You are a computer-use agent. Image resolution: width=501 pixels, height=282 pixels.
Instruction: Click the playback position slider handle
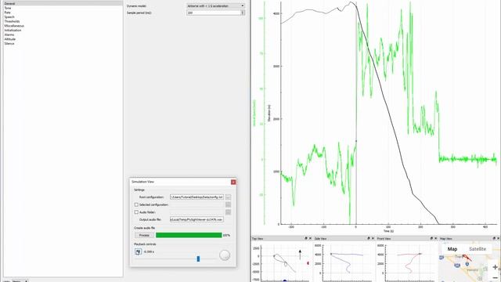pos(198,258)
